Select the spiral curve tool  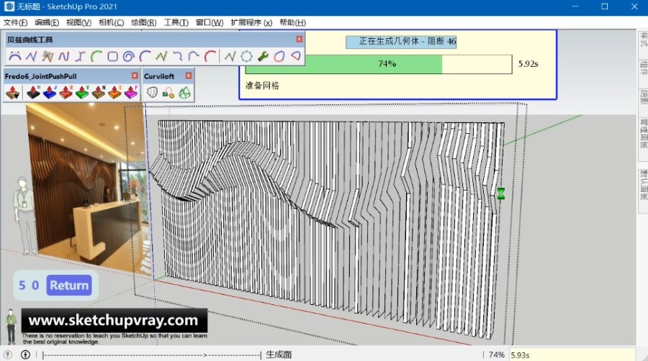click(129, 56)
